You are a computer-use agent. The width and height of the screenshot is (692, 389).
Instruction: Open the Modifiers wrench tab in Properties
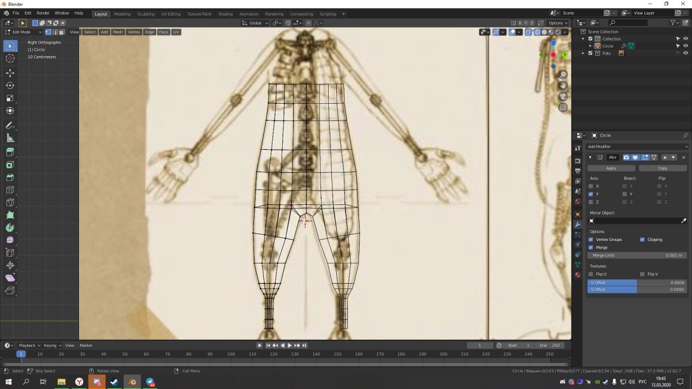coord(577,224)
